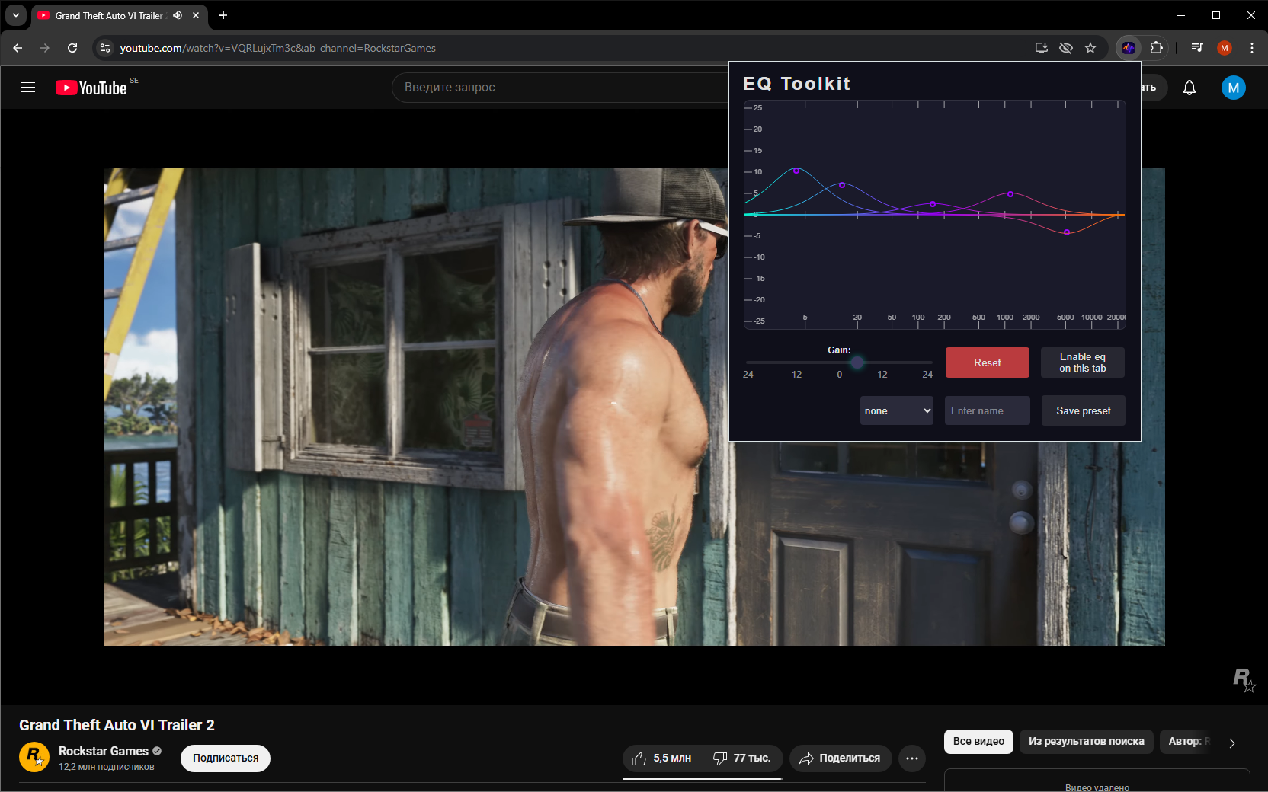1268x792 pixels.
Task: Click the EQ point near 200 Hz
Action: [x=933, y=204]
